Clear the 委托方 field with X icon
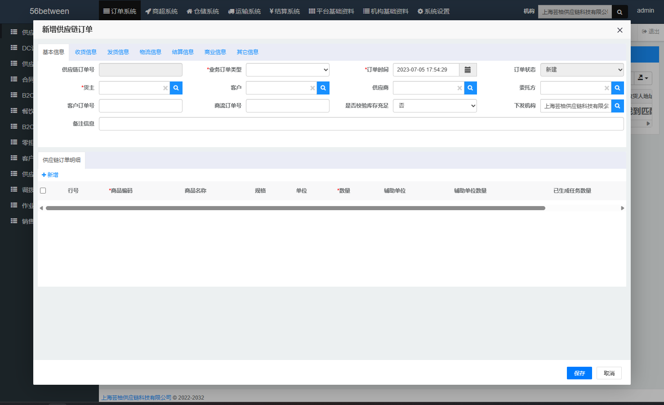Viewport: 664px width, 405px height. [x=607, y=88]
